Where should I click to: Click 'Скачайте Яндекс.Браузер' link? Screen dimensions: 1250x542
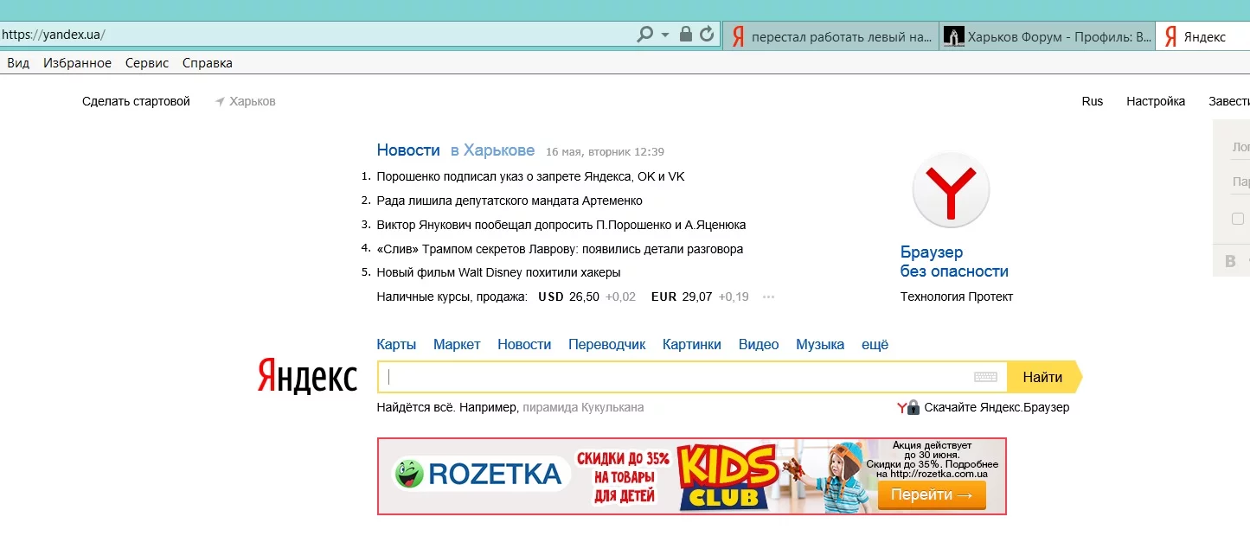point(997,407)
